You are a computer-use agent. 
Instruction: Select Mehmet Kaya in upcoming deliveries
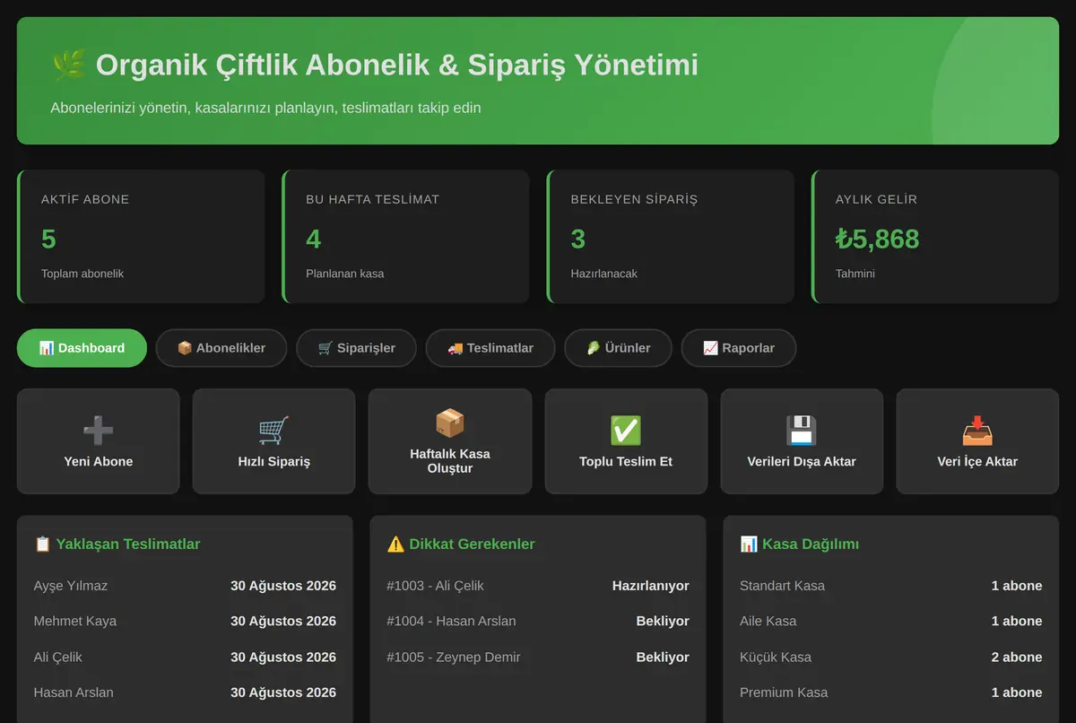pos(75,621)
